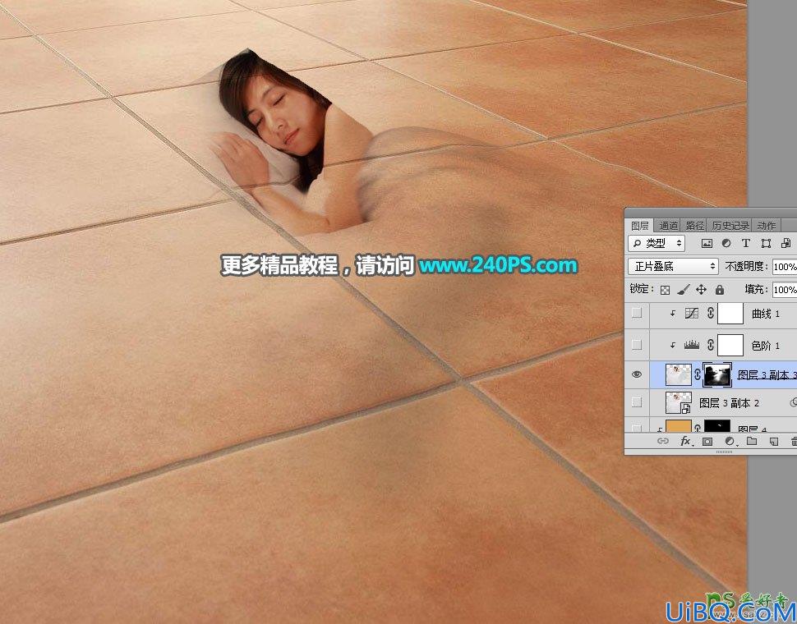
Task: Select the 图层 3 副本 2 smart object thumbnail
Action: tap(679, 402)
